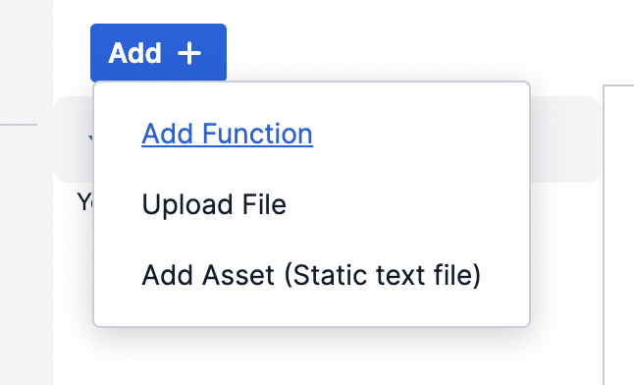Click the word Asset in the dropdown
The height and width of the screenshot is (385, 634).
[238, 275]
